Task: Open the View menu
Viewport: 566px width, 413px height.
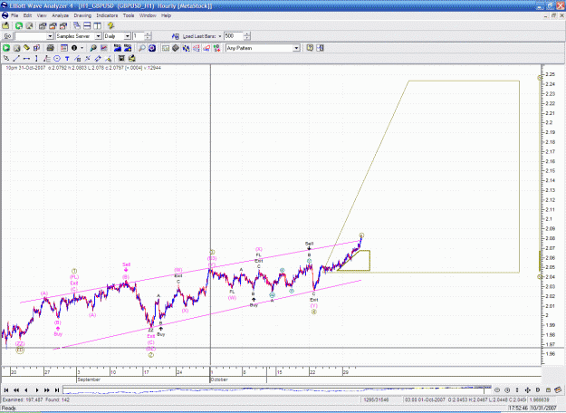Action: point(42,15)
